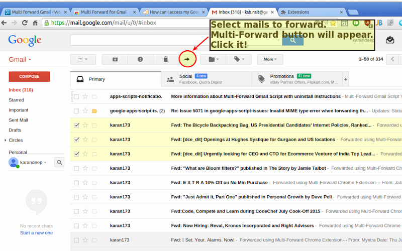Viewport: 402px width, 251px height.
Task: Click the Google logo
Action: pos(25,40)
